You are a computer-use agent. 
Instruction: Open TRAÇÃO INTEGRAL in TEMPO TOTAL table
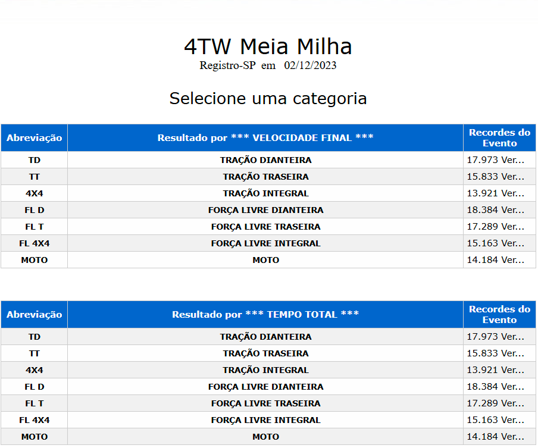pos(265,370)
